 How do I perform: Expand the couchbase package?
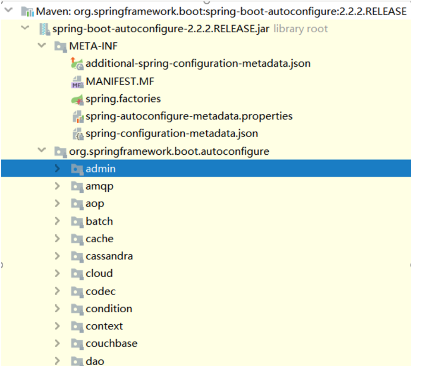(x=57, y=343)
